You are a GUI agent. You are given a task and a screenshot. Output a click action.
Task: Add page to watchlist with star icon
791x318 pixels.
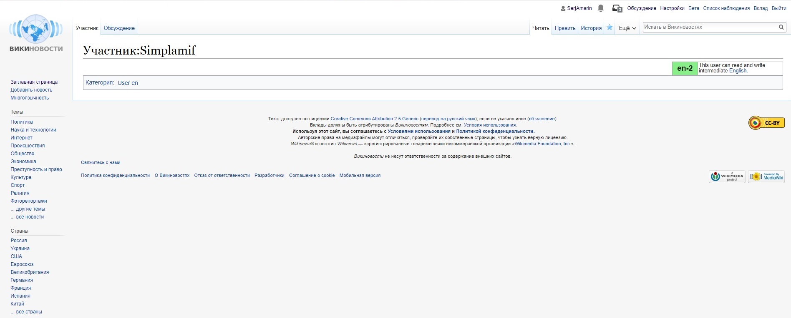coord(610,27)
